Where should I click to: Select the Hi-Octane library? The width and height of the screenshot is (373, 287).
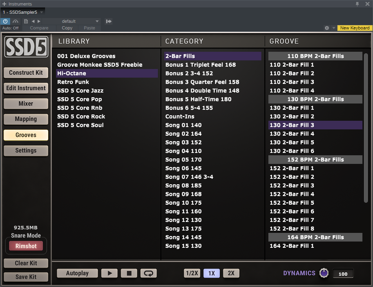[107, 73]
